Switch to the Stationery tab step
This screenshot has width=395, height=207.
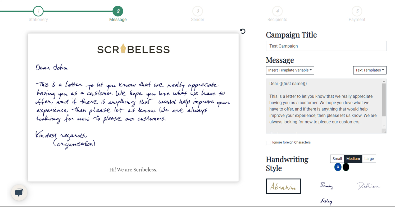pos(38,11)
